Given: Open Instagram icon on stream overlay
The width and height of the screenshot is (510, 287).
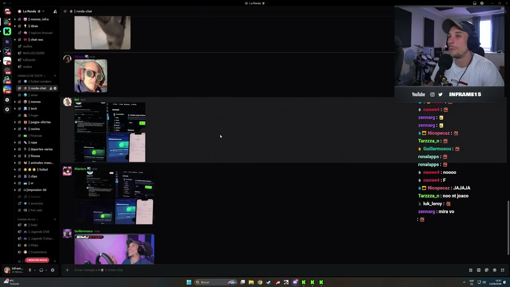Looking at the screenshot, I should click(432, 94).
